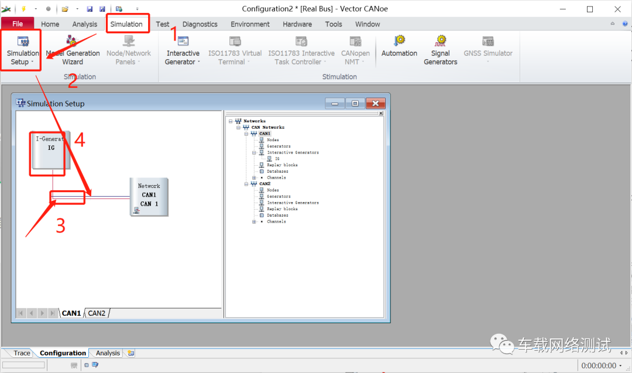Launch the Model Generation Wizard
The height and width of the screenshot is (373, 632).
tap(73, 50)
